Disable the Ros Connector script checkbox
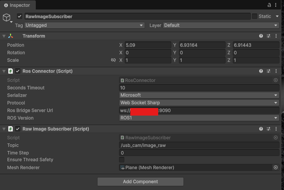This screenshot has width=284, height=190. [18, 71]
